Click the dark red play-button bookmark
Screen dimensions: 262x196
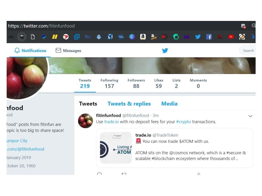[x=165, y=37]
